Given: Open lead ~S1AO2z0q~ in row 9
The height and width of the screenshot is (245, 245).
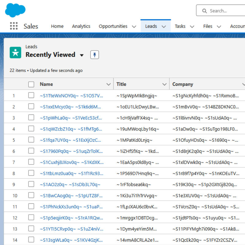Looking at the screenshot, I should [70, 185].
